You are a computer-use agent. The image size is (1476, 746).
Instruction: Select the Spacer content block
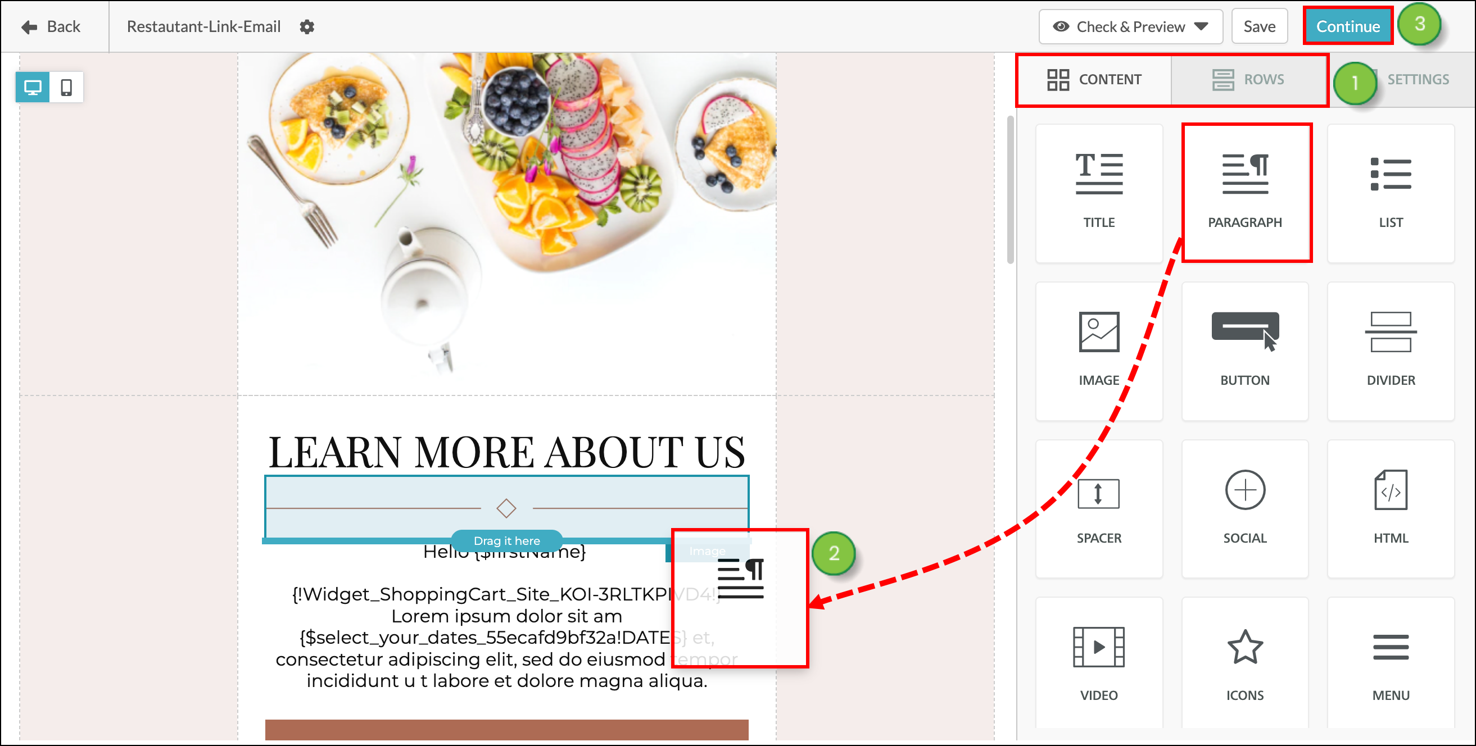click(1098, 509)
